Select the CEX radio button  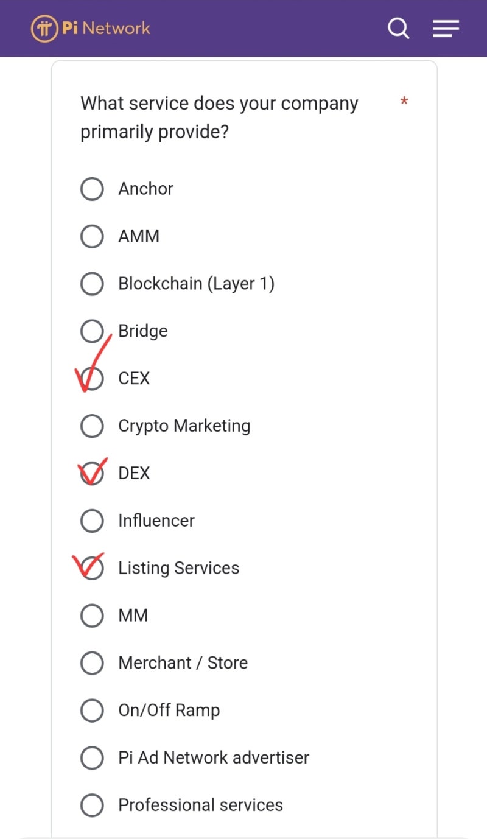point(92,379)
